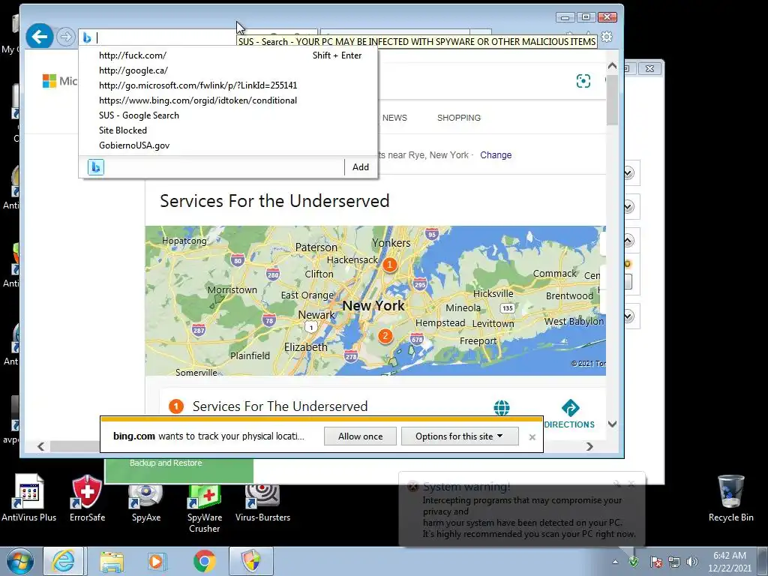Screen dimensions: 768x576
Task: Click the volume speaker tray icon
Action: point(692,562)
